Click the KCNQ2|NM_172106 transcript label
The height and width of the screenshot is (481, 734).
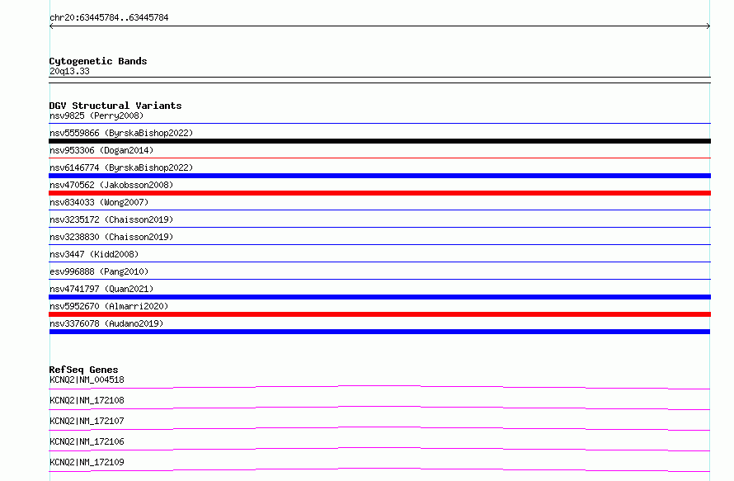tap(87, 441)
